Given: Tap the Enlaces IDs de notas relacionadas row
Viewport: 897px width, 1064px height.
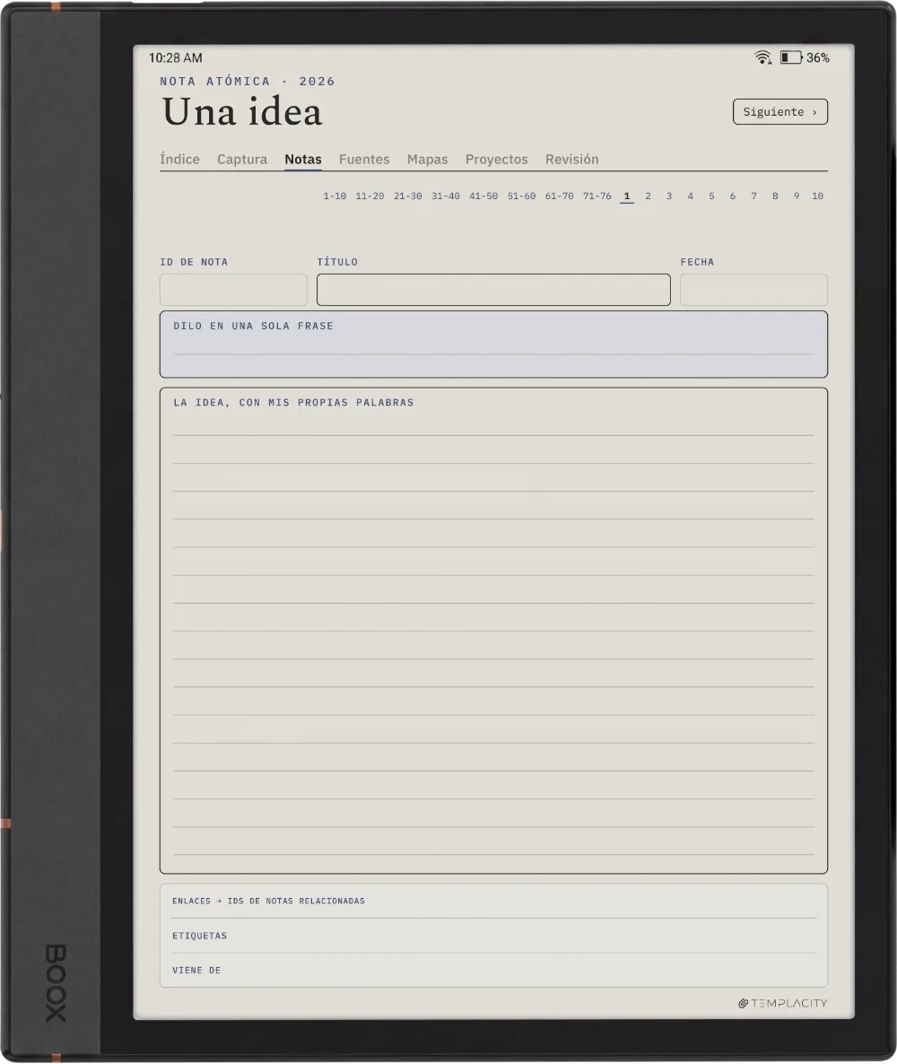Looking at the screenshot, I should point(493,901).
